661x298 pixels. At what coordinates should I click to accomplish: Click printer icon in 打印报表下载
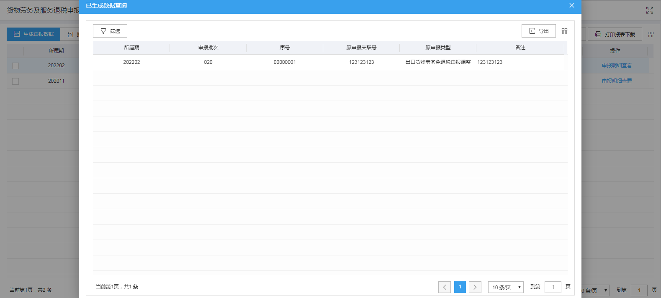[x=598, y=34]
